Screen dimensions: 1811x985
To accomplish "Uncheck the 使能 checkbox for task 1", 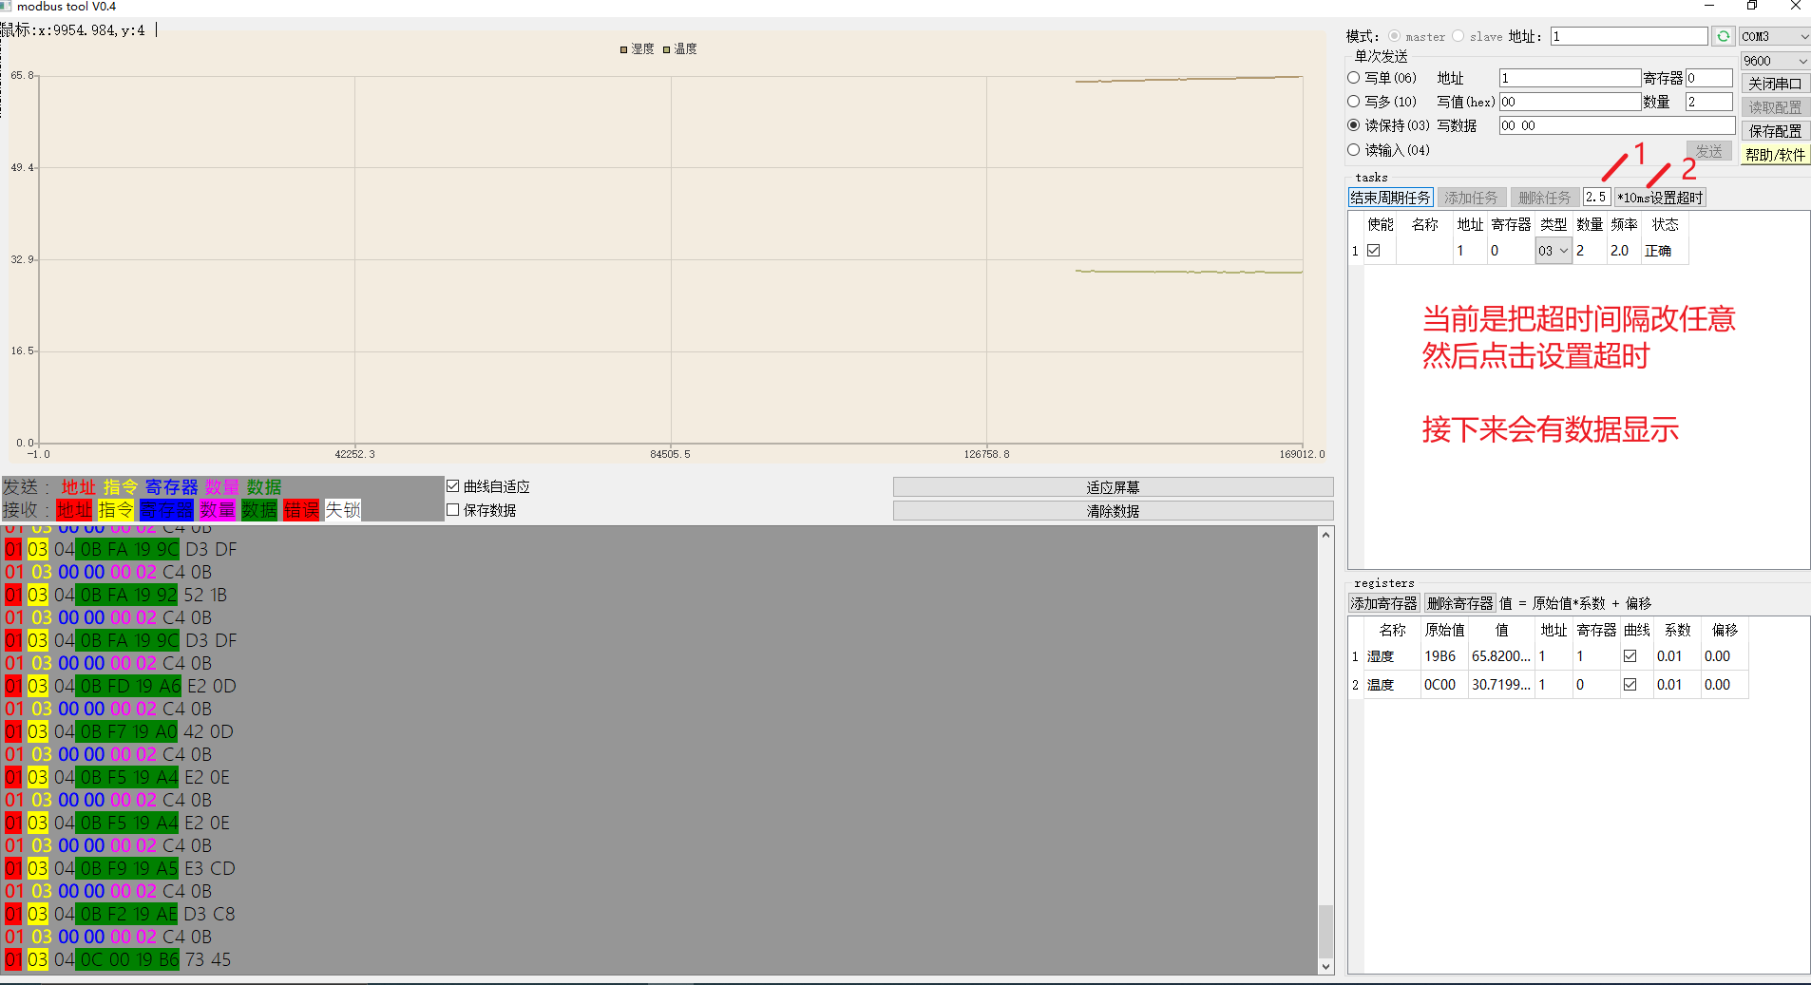I will [1375, 250].
